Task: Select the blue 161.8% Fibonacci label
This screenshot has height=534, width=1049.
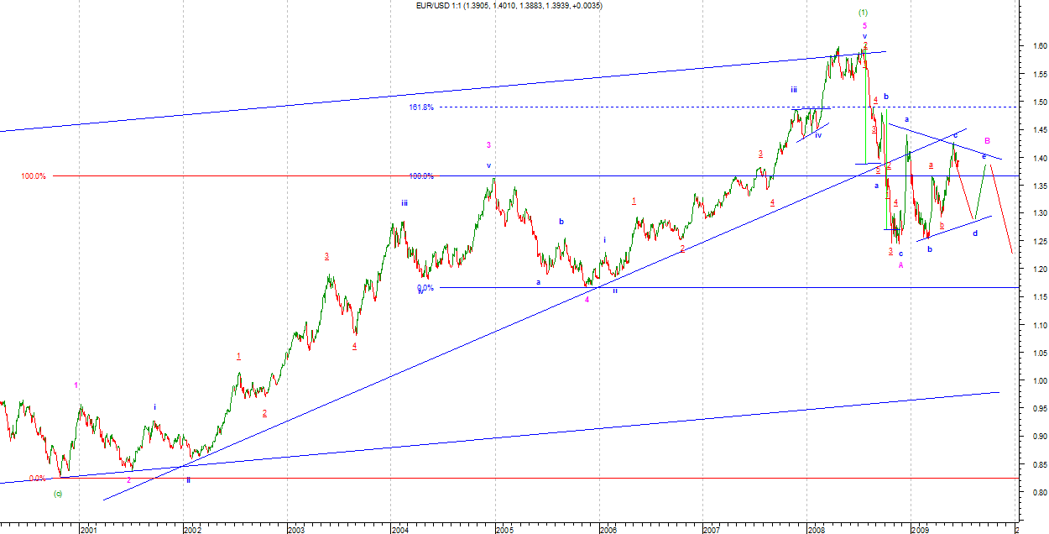Action: 421,107
